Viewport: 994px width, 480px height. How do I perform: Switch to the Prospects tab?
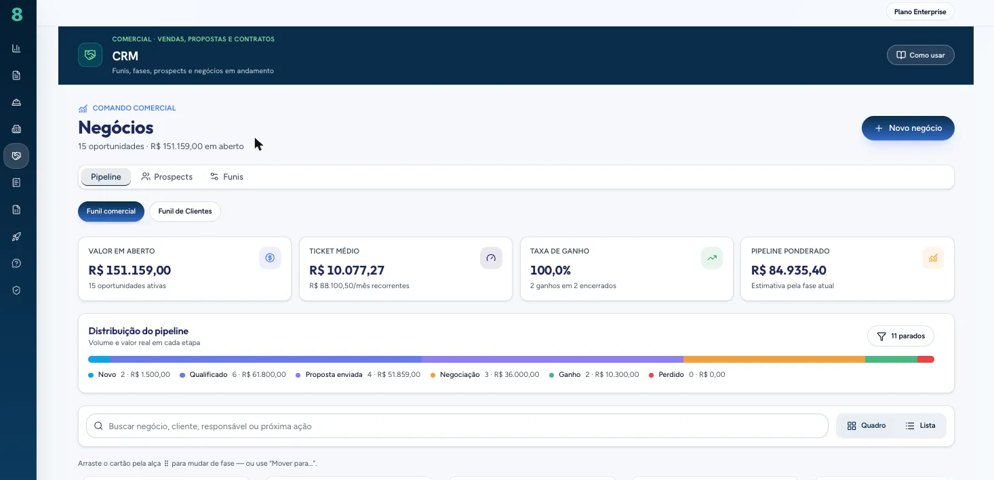167,177
